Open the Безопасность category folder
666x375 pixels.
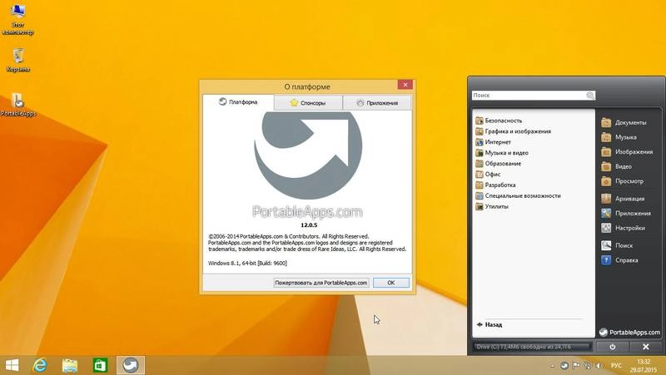tap(499, 121)
